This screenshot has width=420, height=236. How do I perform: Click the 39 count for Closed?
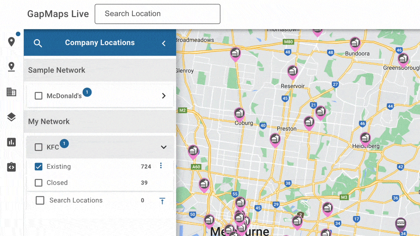click(x=144, y=183)
